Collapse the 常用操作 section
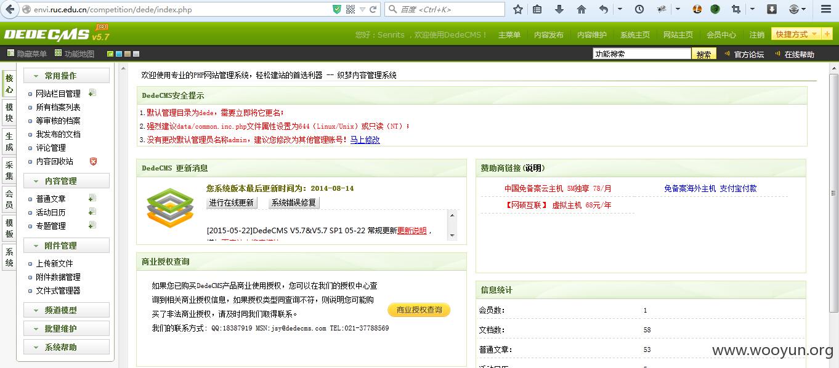The height and width of the screenshot is (368, 839). 67,76
